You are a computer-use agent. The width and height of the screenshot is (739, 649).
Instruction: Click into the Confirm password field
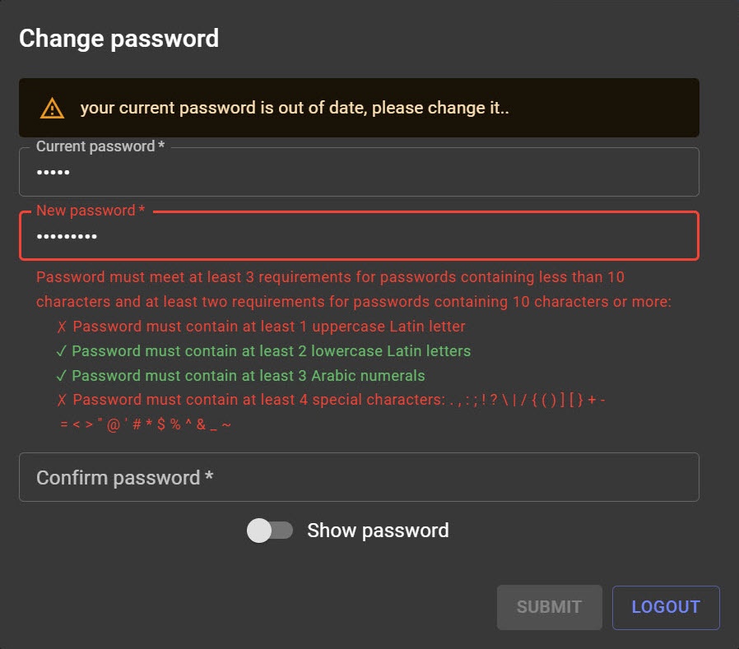[x=359, y=477]
